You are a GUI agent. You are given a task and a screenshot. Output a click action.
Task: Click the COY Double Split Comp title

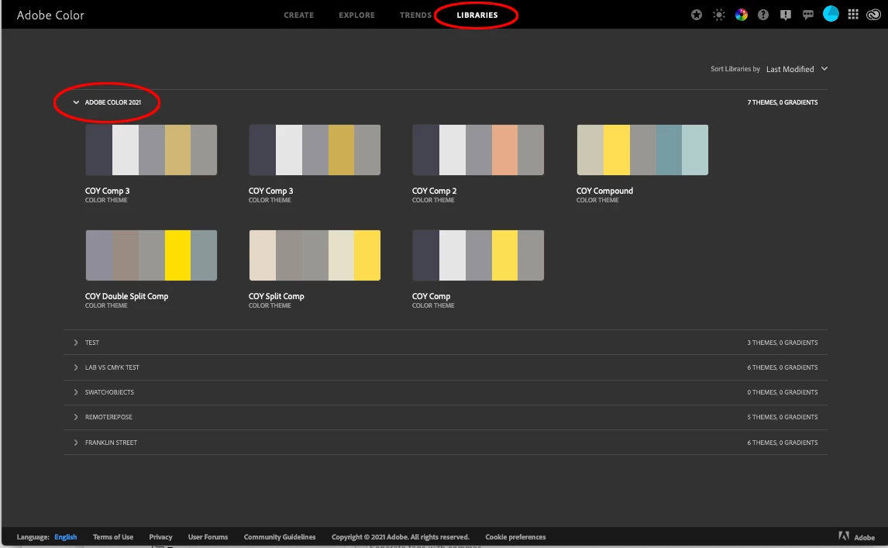point(127,296)
